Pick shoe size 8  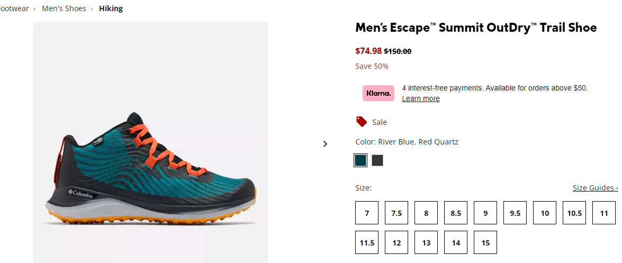tap(426, 213)
